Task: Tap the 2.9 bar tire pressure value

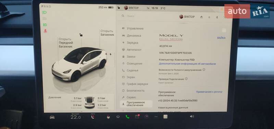Action: click(x=78, y=105)
